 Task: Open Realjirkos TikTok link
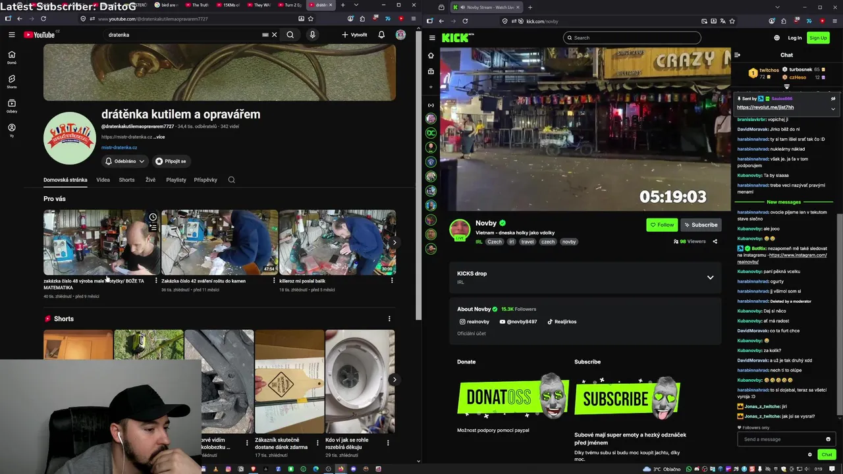click(x=562, y=322)
